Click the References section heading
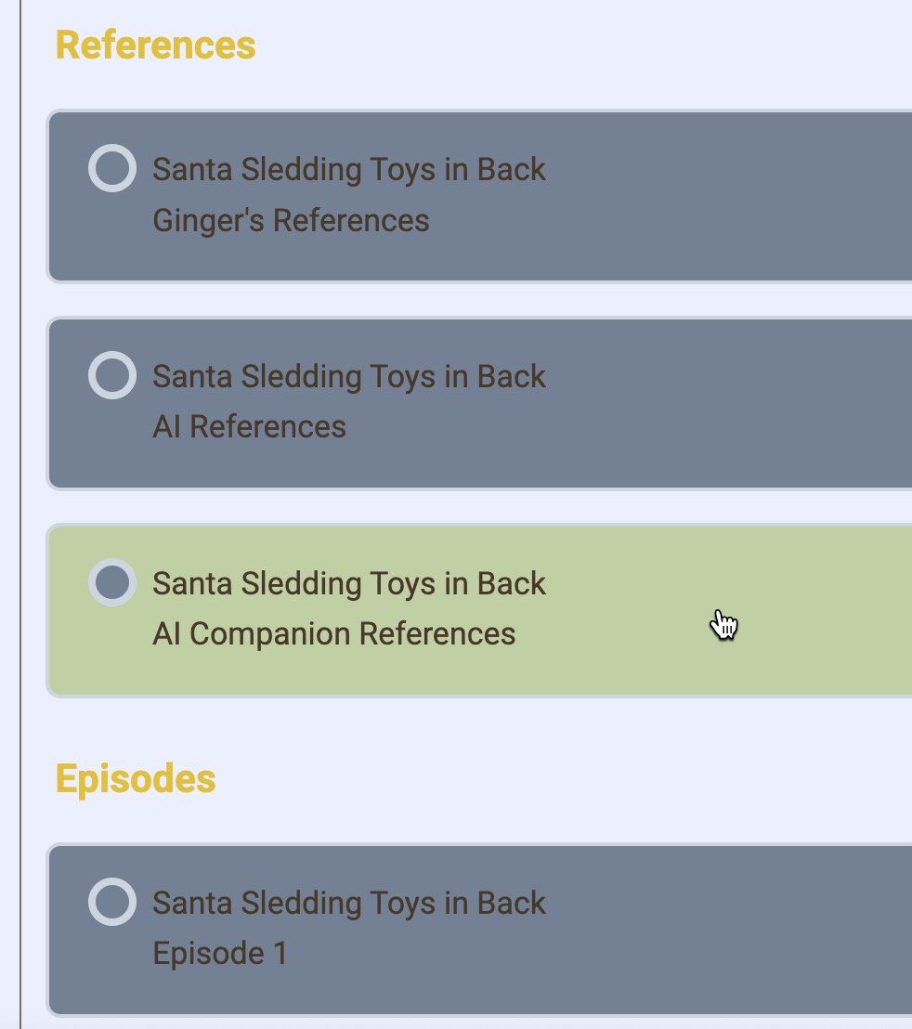The height and width of the screenshot is (1029, 912). 153,43
